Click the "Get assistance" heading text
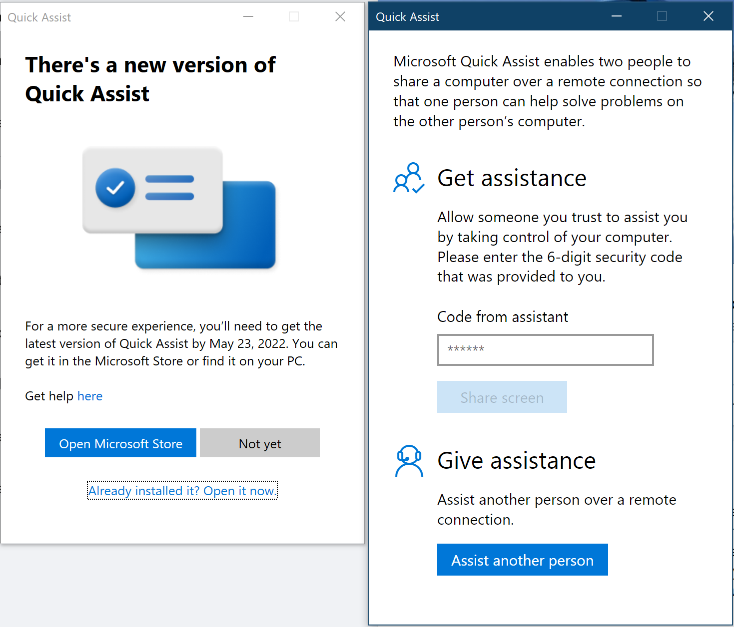The width and height of the screenshot is (734, 627). pyautogui.click(x=512, y=178)
